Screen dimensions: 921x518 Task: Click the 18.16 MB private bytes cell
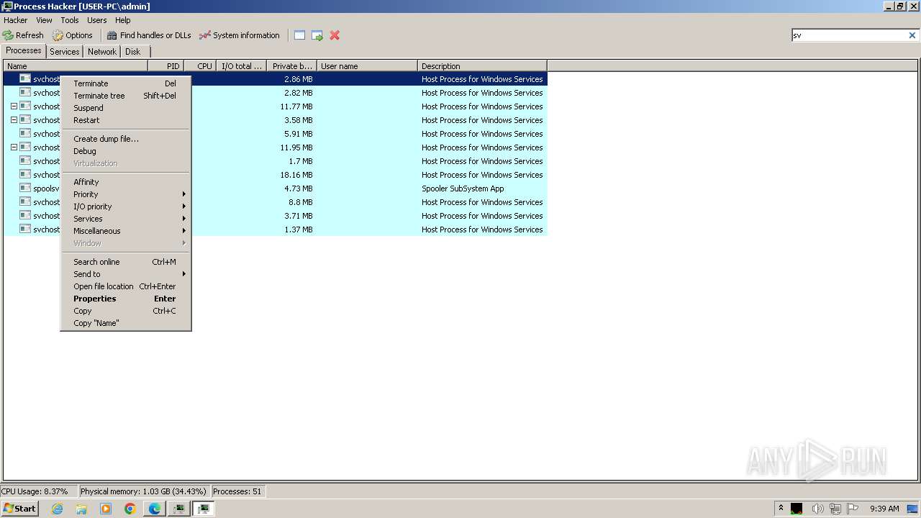[x=296, y=175]
